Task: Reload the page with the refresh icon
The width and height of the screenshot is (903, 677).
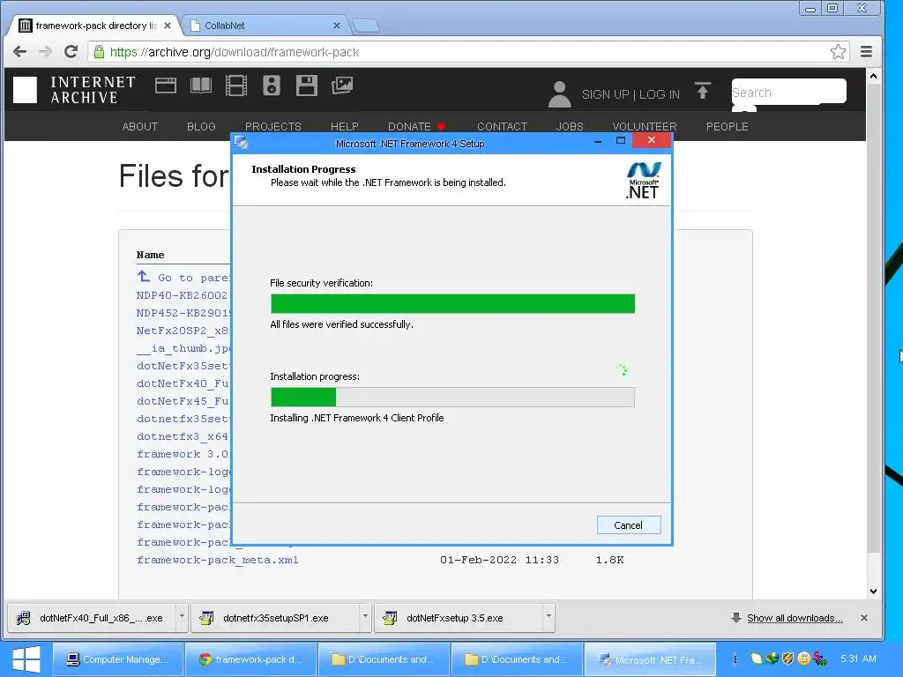Action: tap(71, 52)
